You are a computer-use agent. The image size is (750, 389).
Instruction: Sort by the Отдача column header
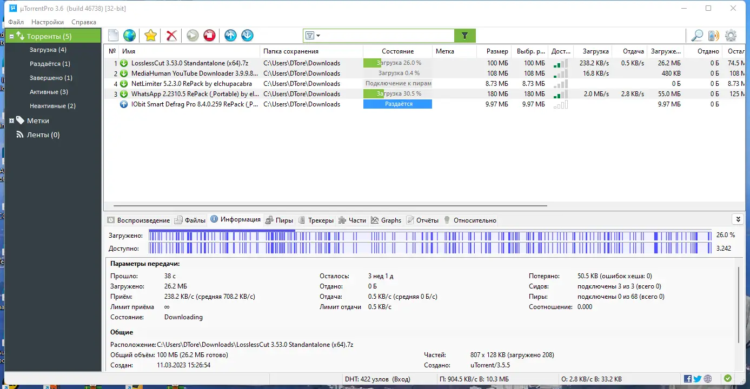coord(629,51)
